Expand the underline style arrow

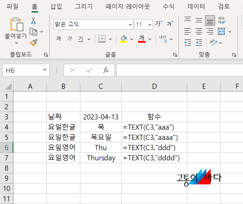click(89, 39)
